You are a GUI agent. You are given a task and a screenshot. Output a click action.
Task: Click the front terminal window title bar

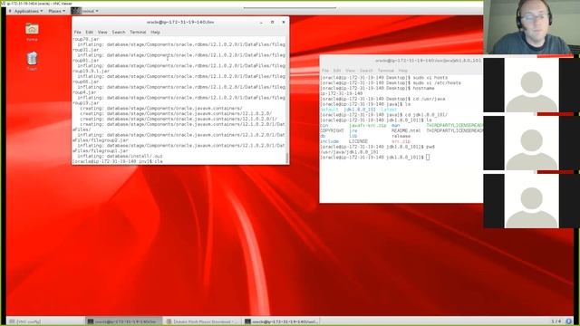[x=180, y=22]
